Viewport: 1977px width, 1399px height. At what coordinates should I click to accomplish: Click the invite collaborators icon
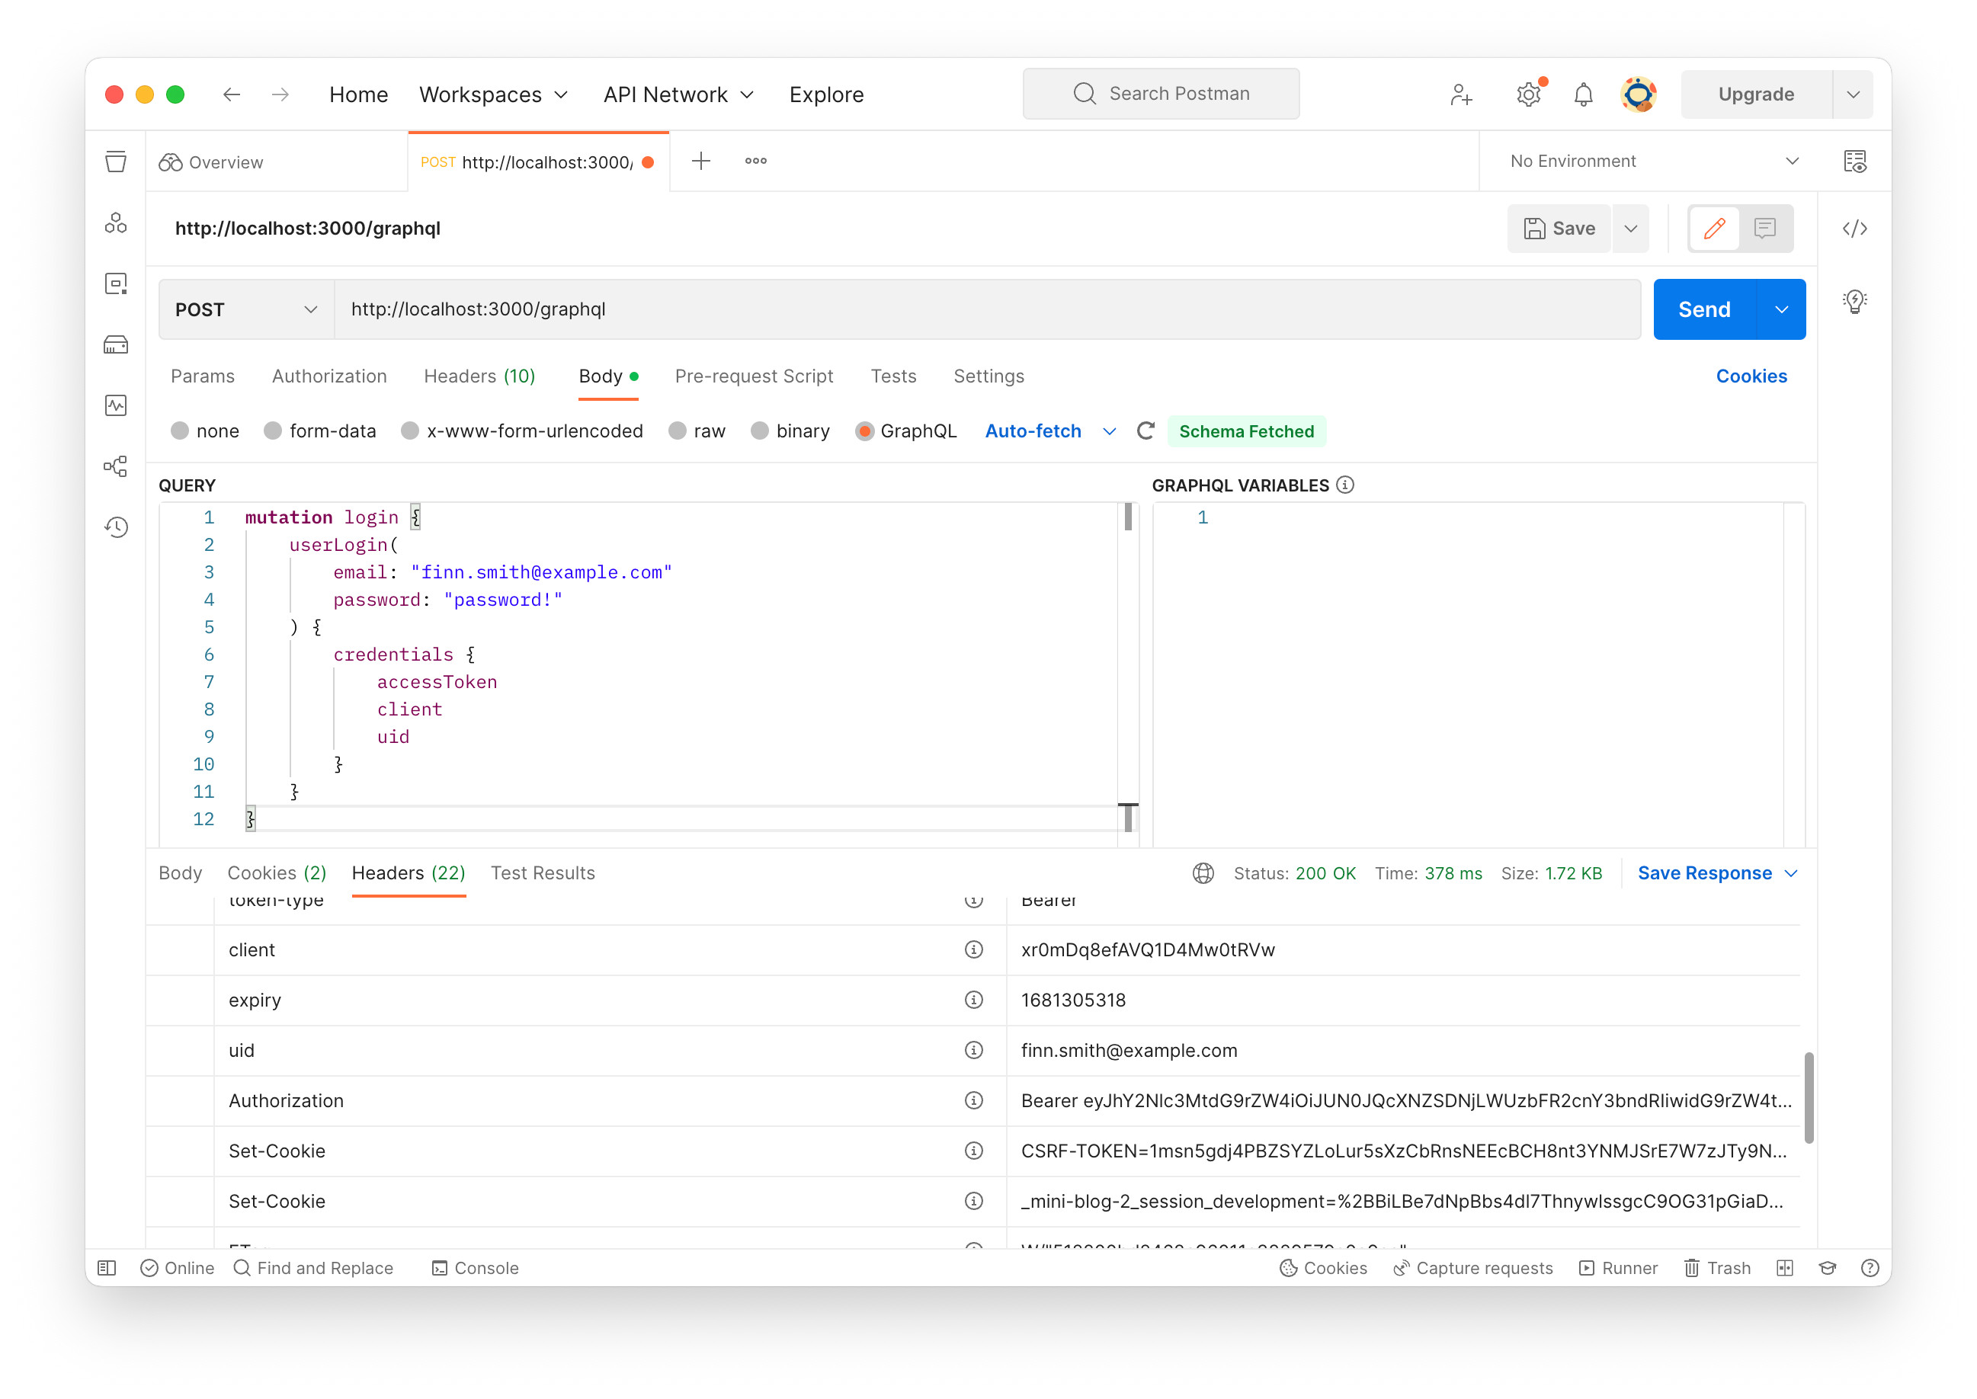(1461, 94)
